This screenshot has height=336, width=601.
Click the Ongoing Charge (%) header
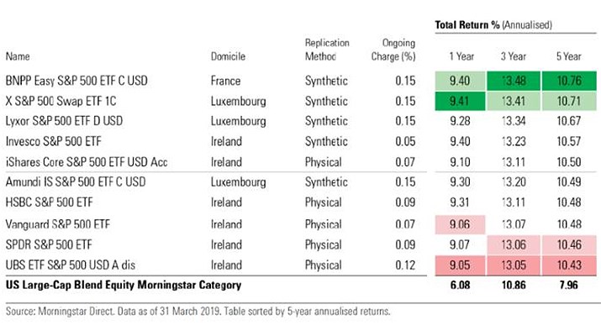click(x=397, y=50)
